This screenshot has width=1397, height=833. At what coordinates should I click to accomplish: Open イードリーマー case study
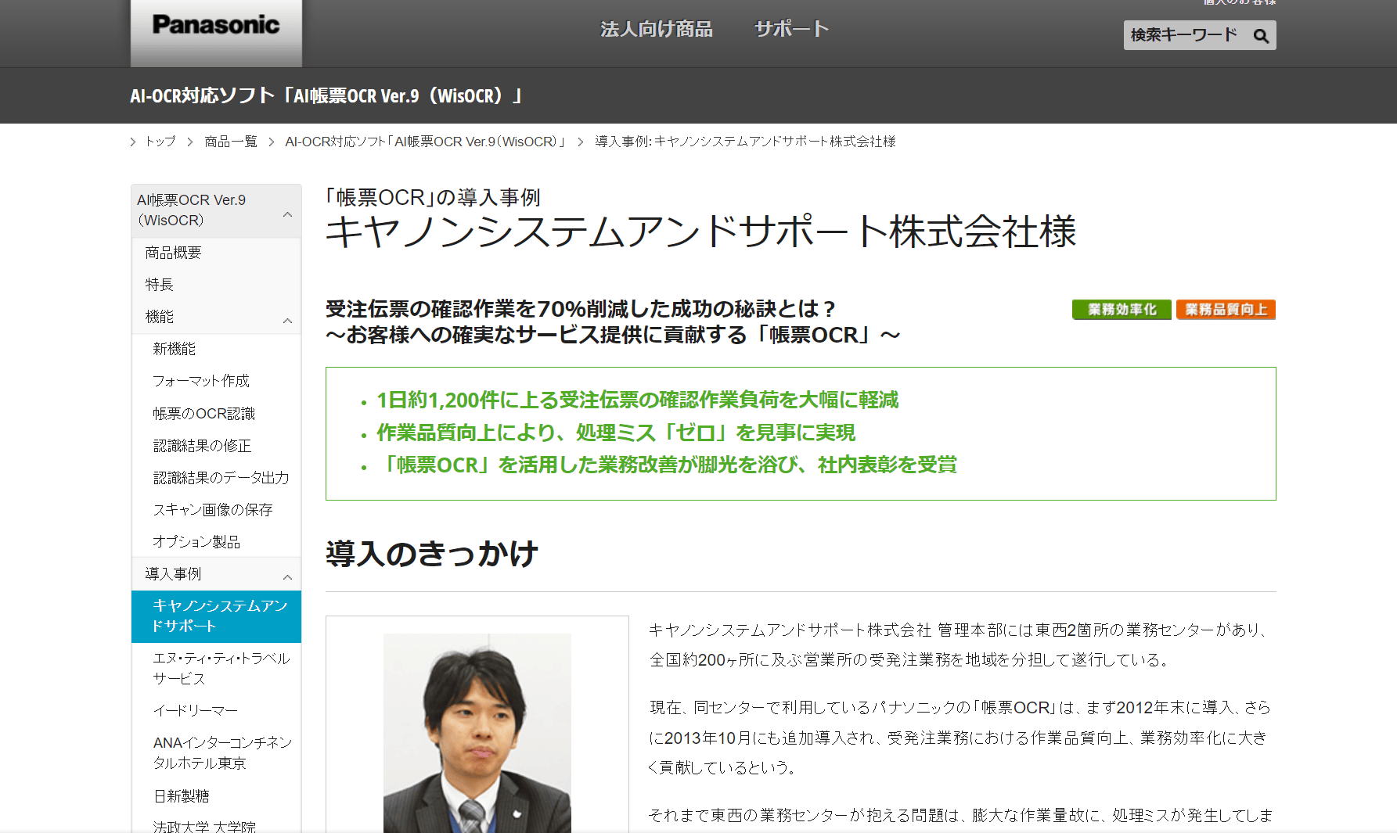196,711
